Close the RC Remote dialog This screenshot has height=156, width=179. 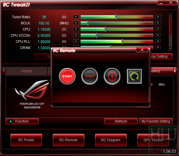142,50
